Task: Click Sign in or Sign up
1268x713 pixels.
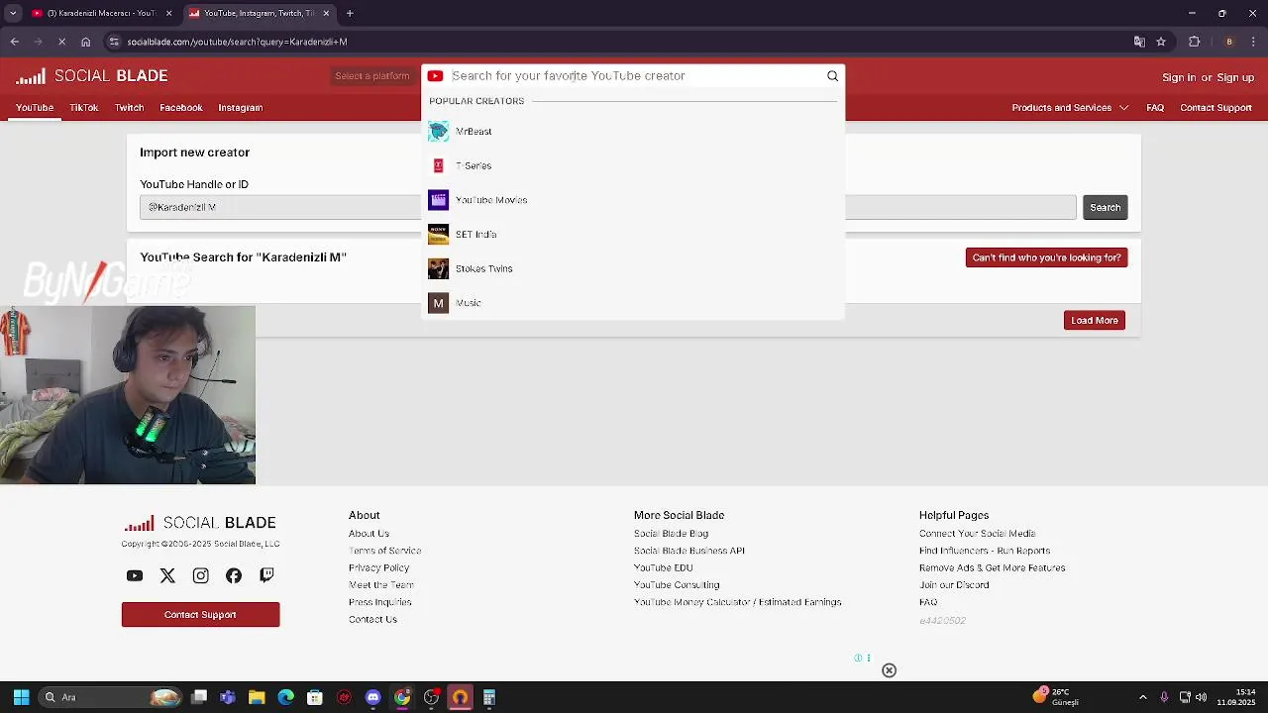Action: pos(1208,77)
